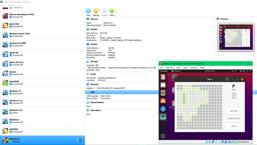Click the green Show arrow icon
Screen dimensions: 257x145
coord(112,11)
